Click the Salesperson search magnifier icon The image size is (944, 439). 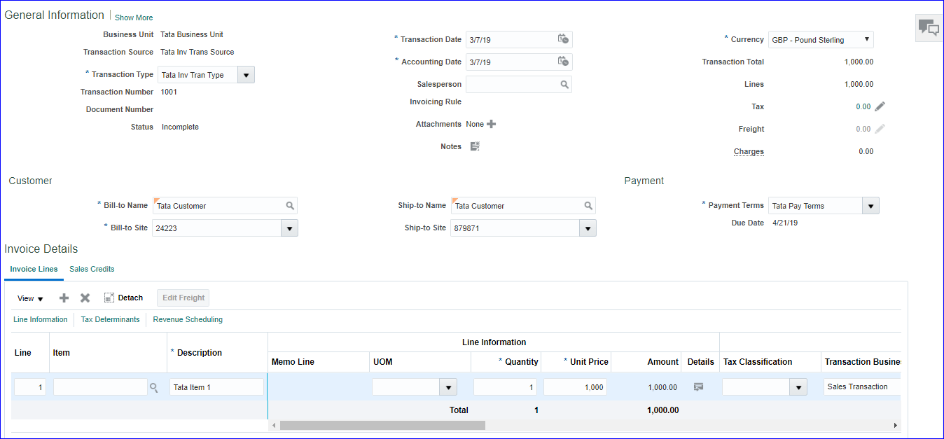[x=564, y=85]
